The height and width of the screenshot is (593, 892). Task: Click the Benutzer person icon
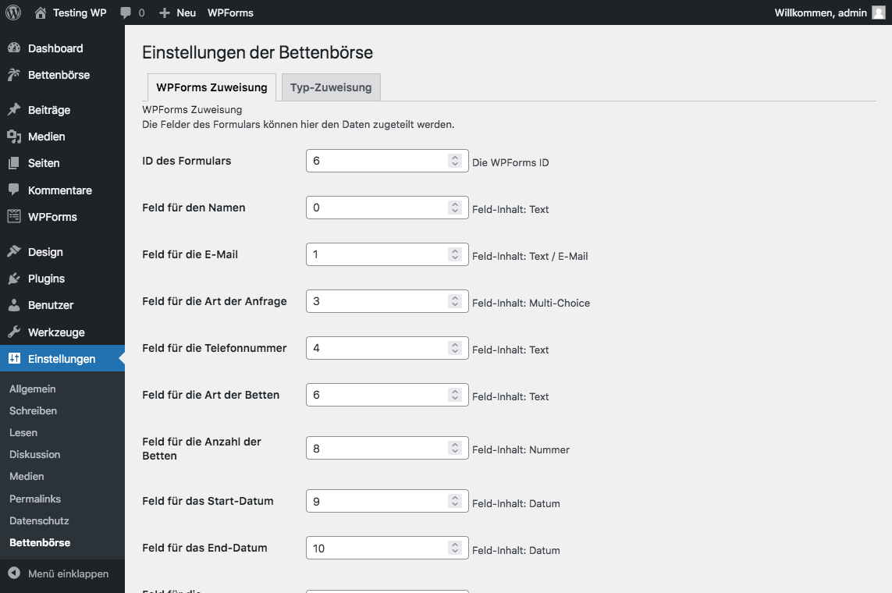pyautogui.click(x=14, y=305)
